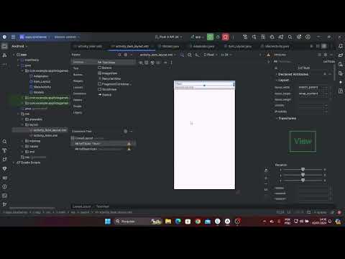Open the Gradle tool window on right strip

tap(341, 55)
